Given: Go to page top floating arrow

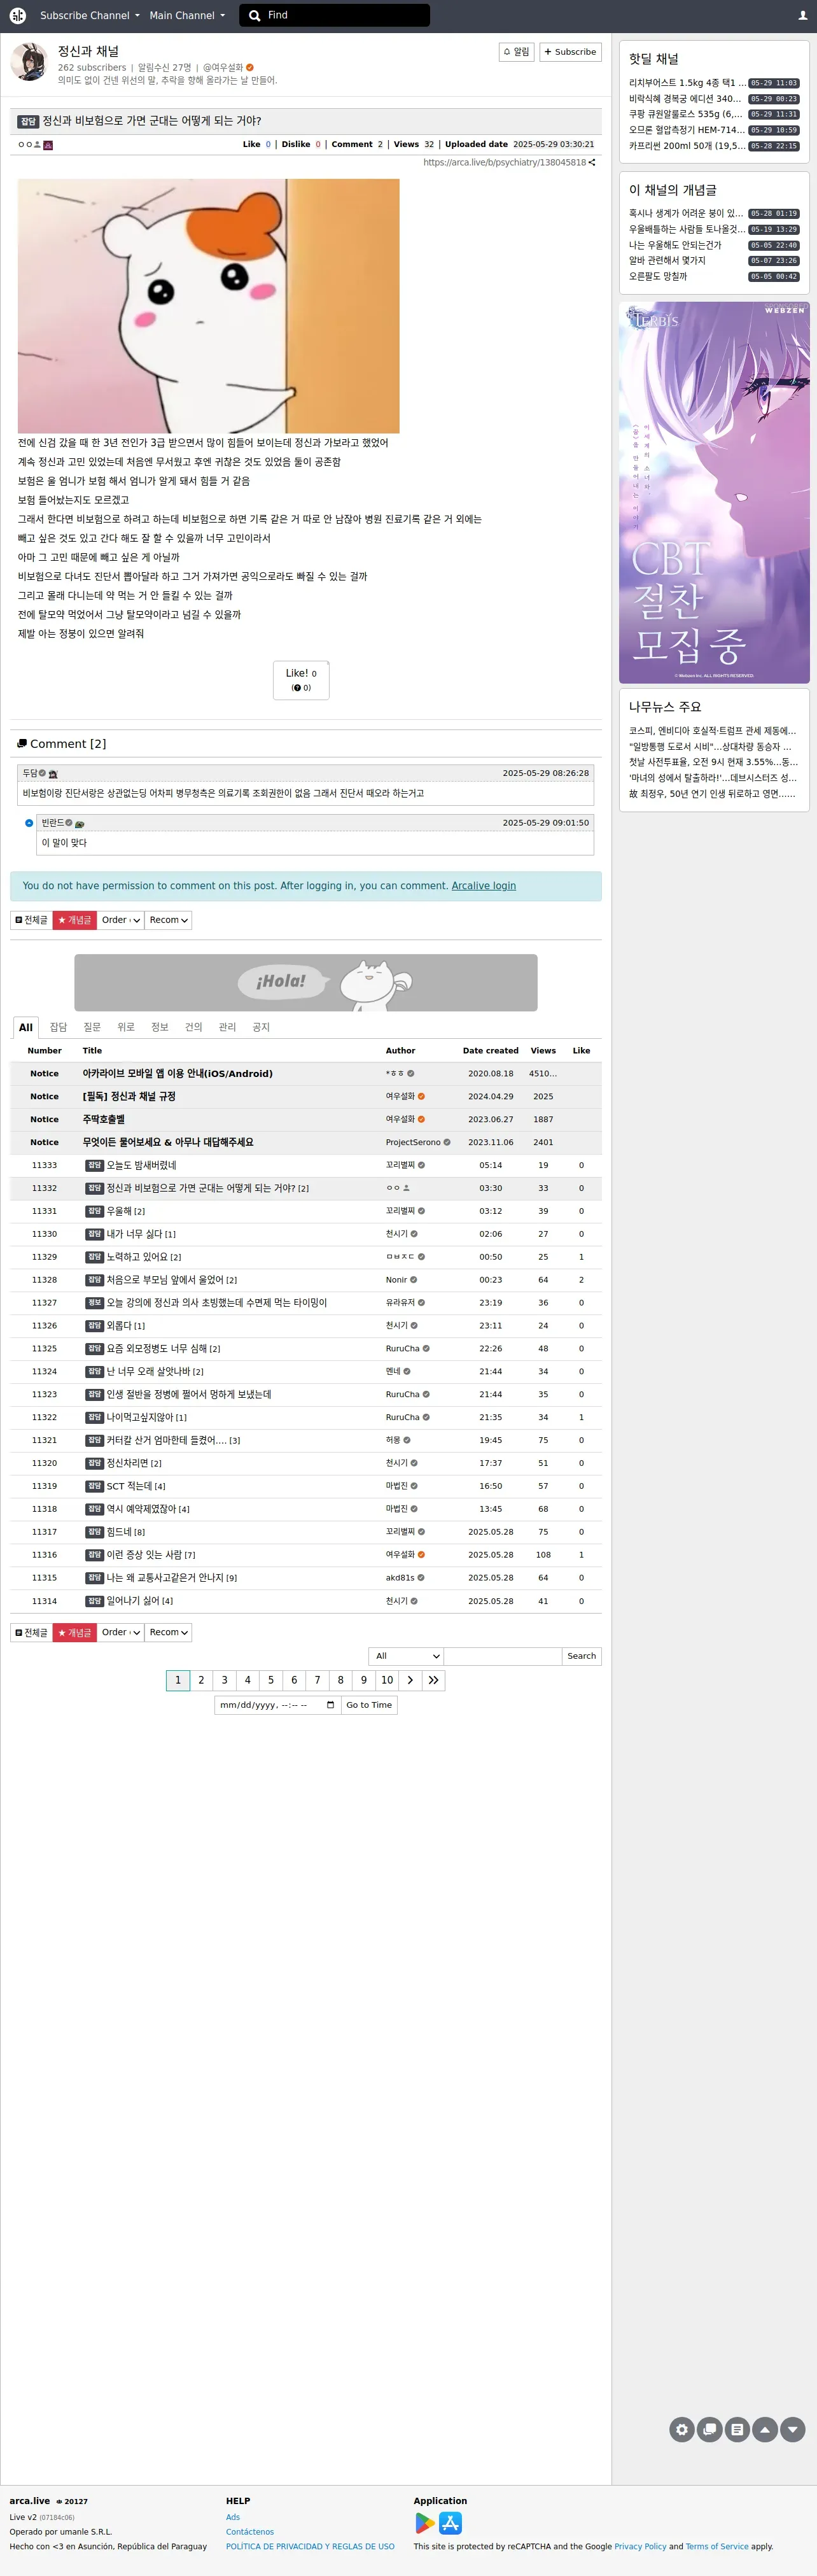Looking at the screenshot, I should [765, 2428].
